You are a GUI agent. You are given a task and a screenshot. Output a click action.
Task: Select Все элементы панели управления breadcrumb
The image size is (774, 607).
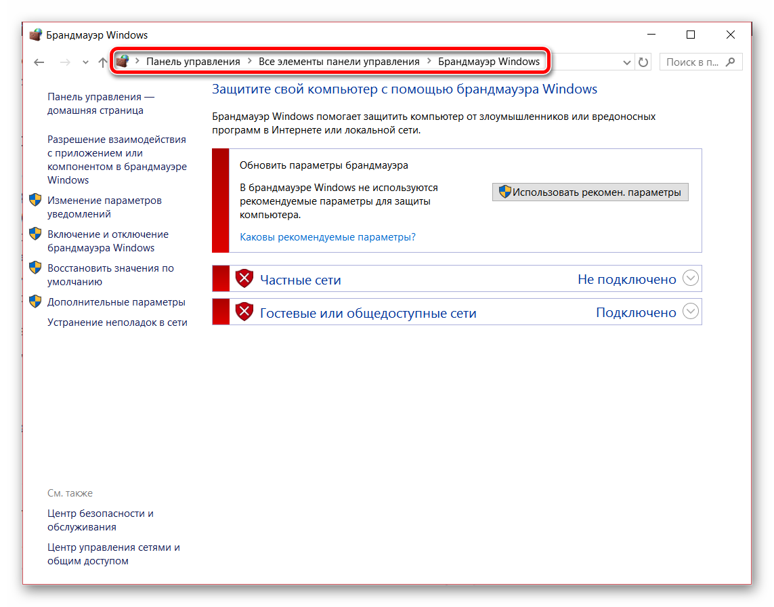click(x=339, y=62)
